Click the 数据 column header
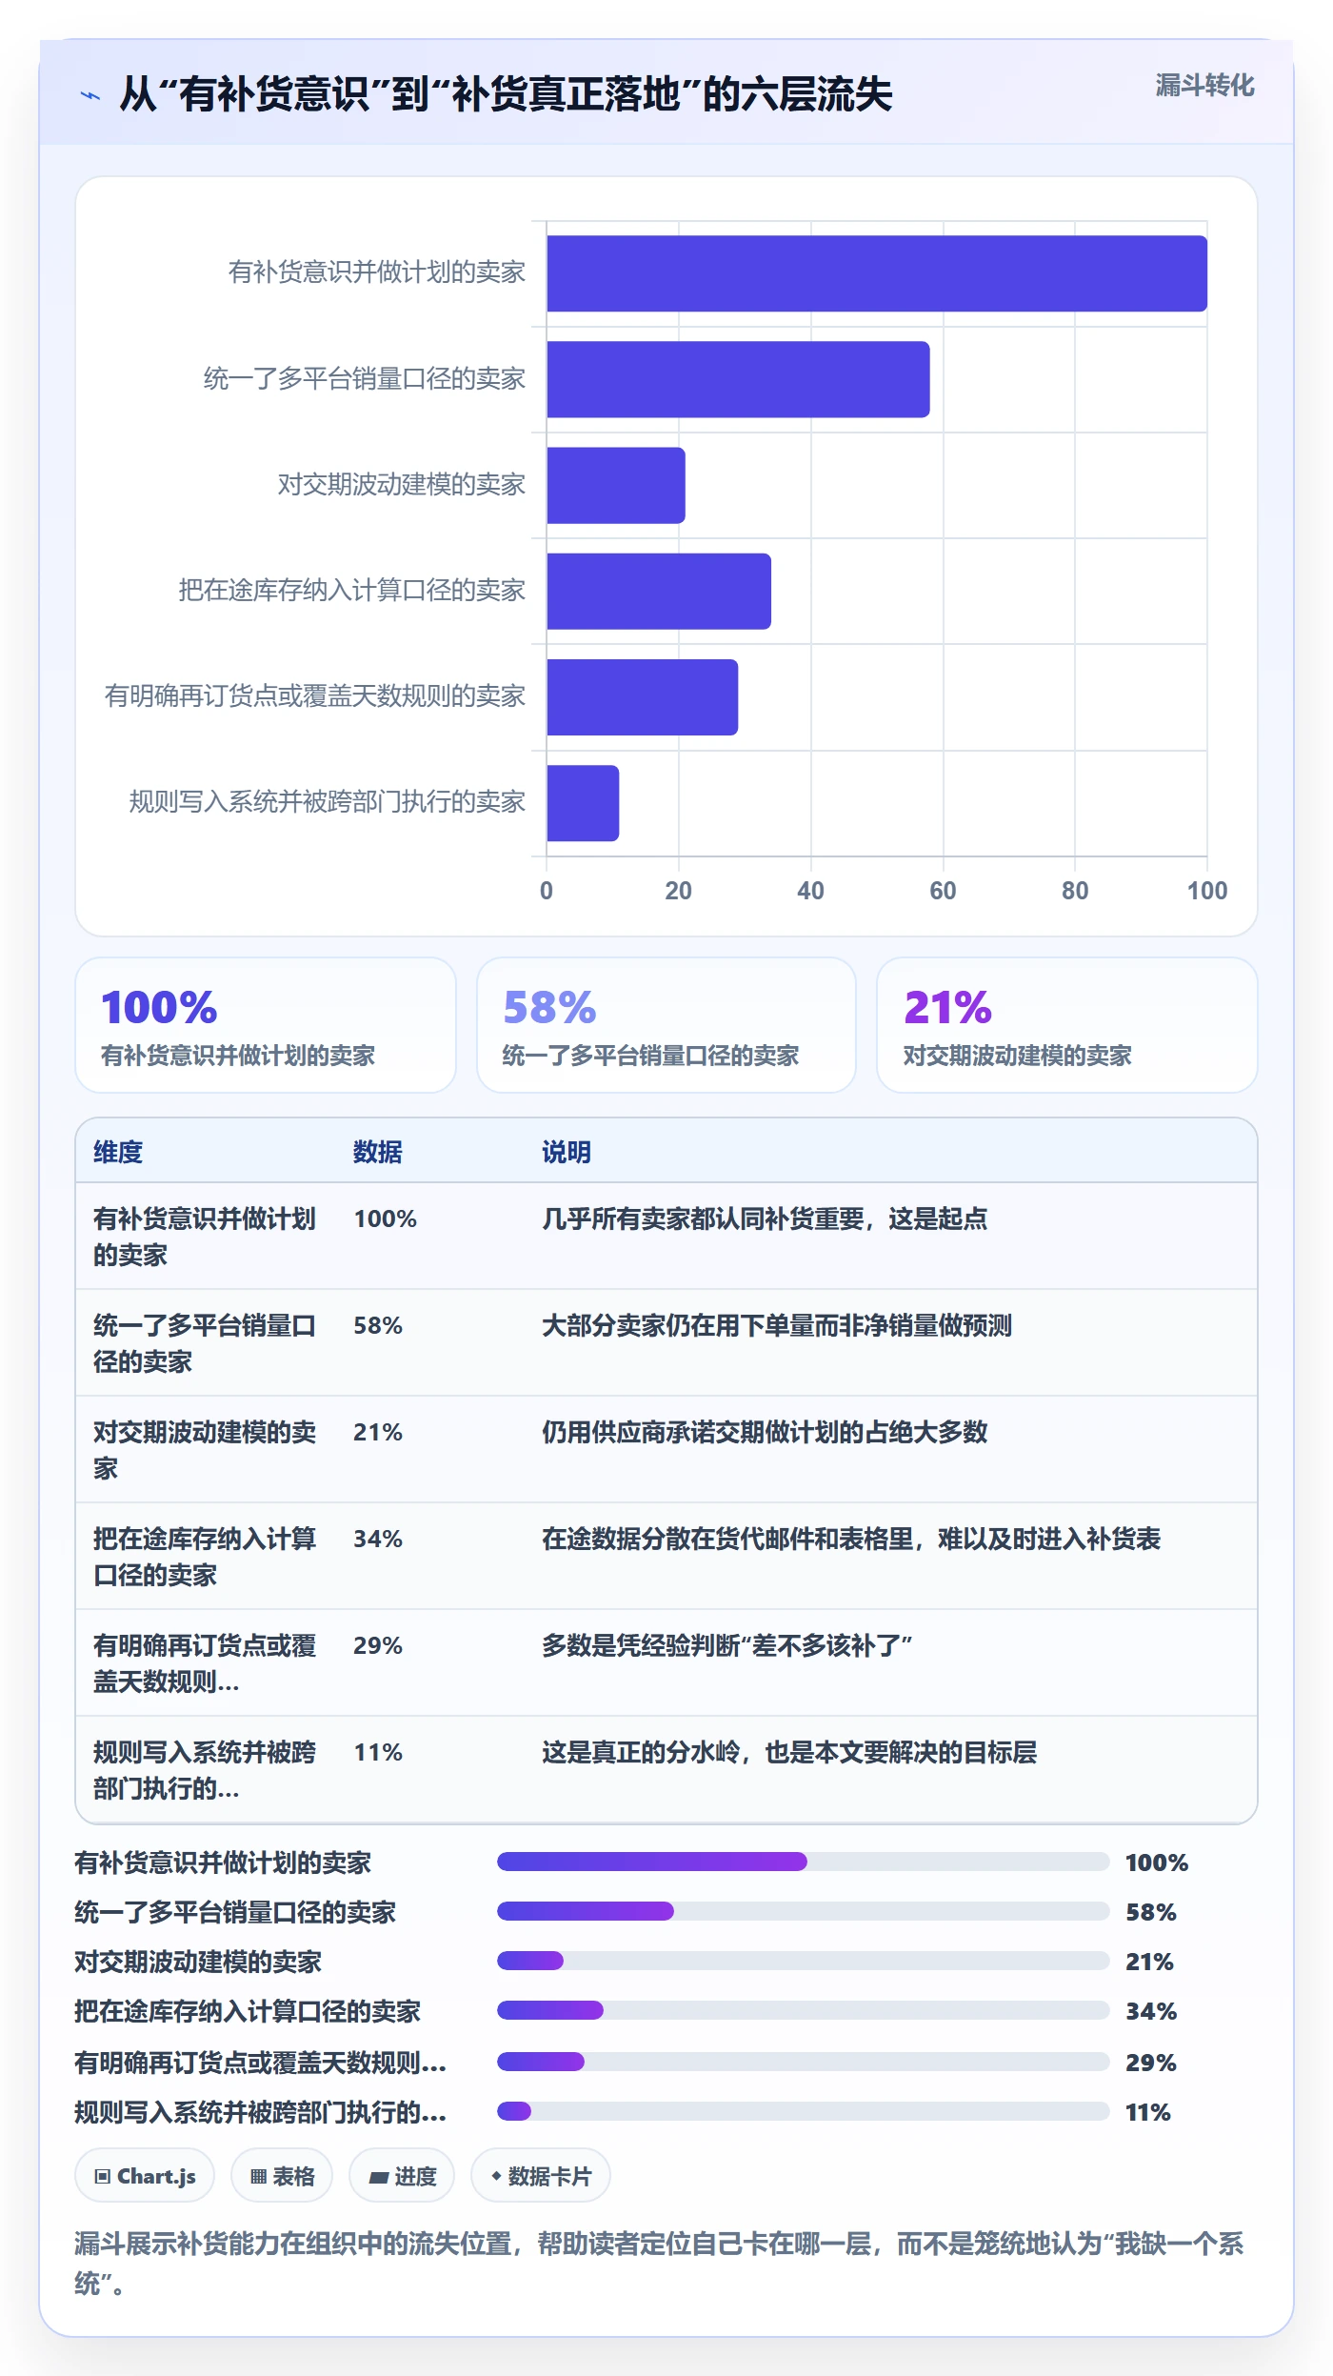The width and height of the screenshot is (1333, 2376). [x=378, y=1152]
